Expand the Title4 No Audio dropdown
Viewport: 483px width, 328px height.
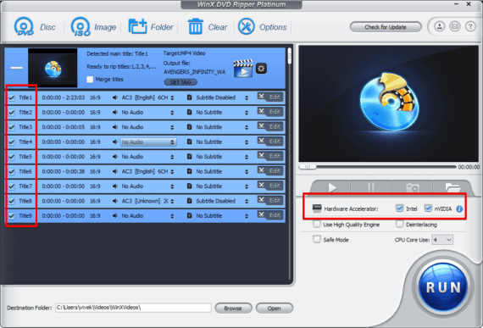click(x=148, y=142)
